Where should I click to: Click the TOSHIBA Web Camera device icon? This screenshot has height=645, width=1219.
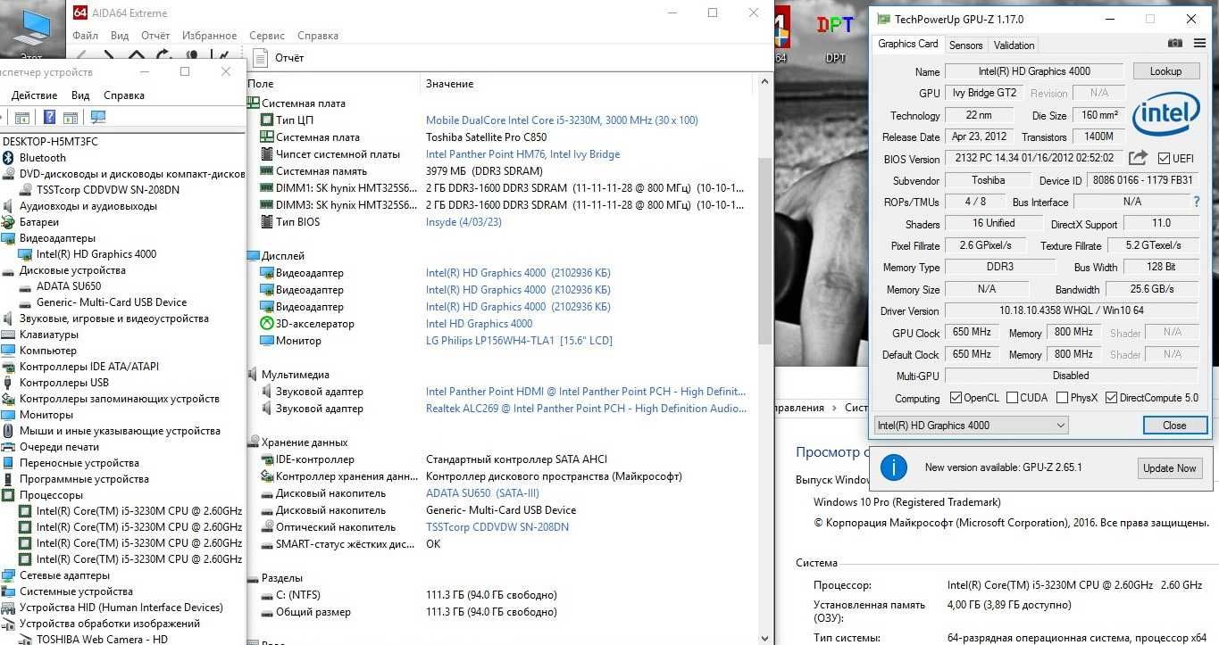point(26,639)
